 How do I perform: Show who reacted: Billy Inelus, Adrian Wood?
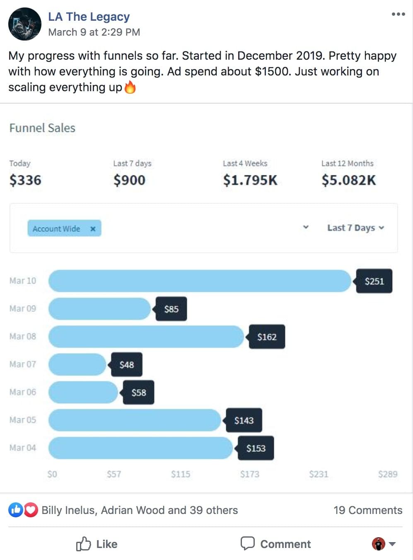140,510
